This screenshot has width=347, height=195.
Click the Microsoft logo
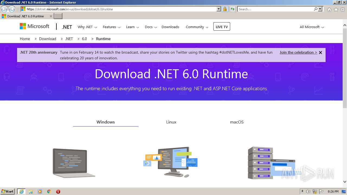34,26
